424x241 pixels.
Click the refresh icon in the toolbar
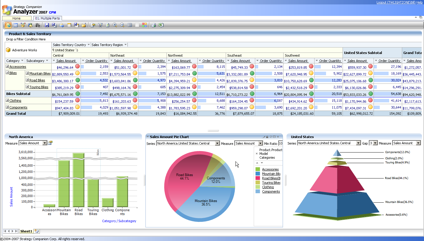click(107, 25)
